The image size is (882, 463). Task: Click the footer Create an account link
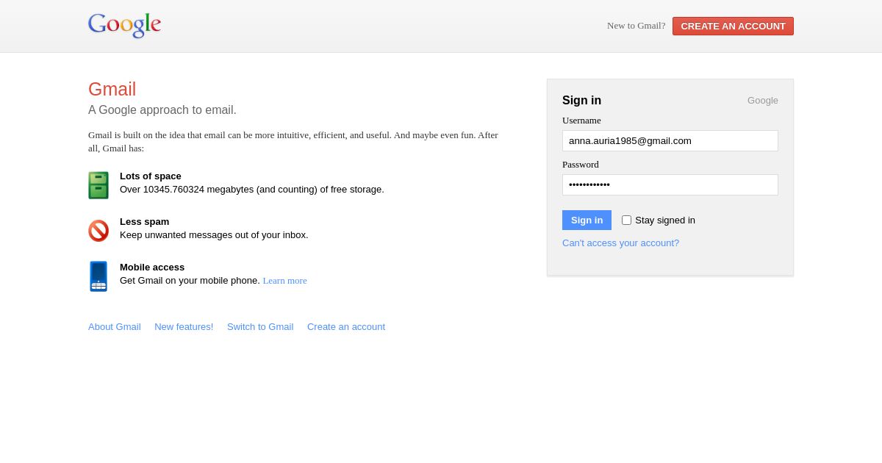point(345,326)
